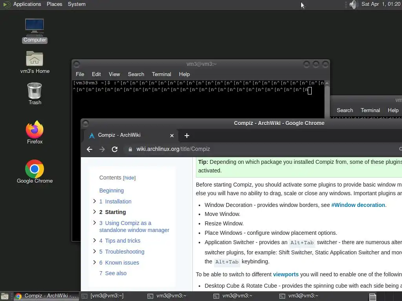Open Search menu in the background terminal
This screenshot has width=402, height=301.
tap(345, 110)
